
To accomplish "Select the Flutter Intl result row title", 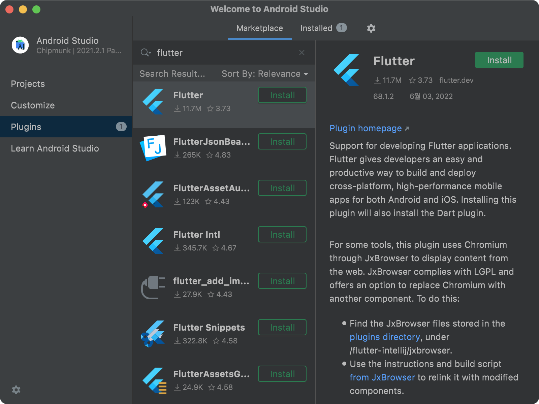I will pos(196,235).
